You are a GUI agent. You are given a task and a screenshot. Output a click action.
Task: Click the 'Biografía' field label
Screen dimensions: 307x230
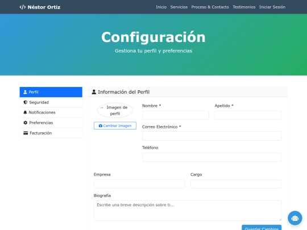pyautogui.click(x=102, y=195)
